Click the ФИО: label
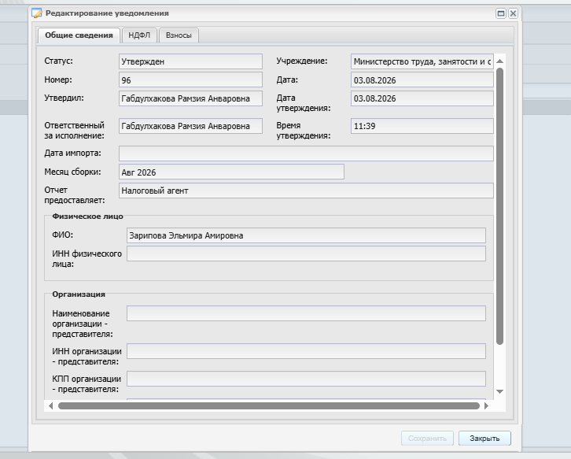571x459 pixels. [63, 235]
